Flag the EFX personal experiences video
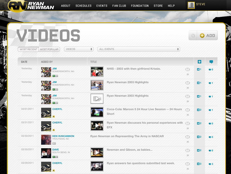Image resolution: width=231 pixels, height=174 pixels. pos(188,128)
